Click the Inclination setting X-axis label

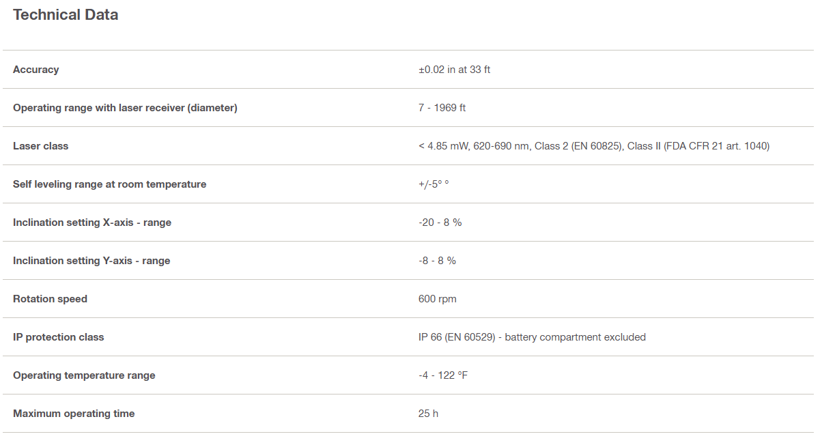coord(92,222)
